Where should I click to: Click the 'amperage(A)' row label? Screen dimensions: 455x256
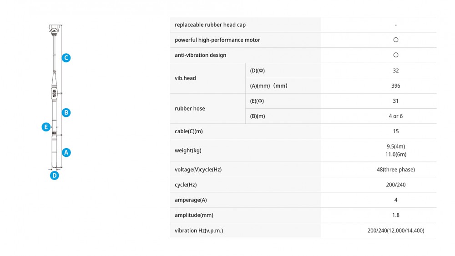point(191,200)
